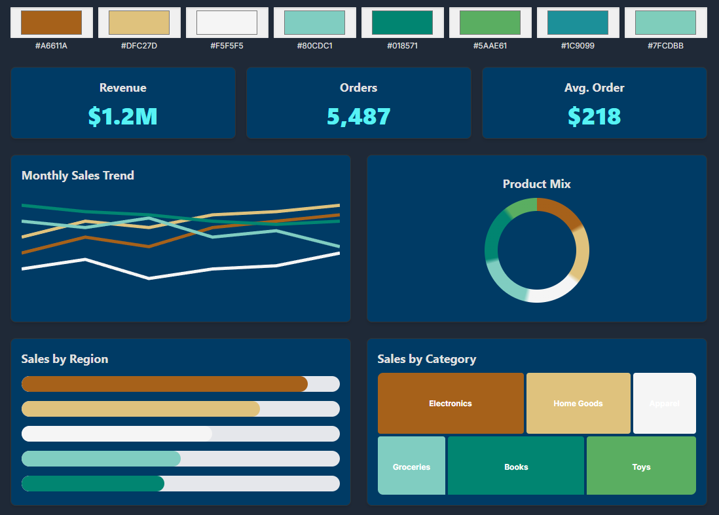The image size is (719, 515).
Task: Select the Toys category tile
Action: 641,466
